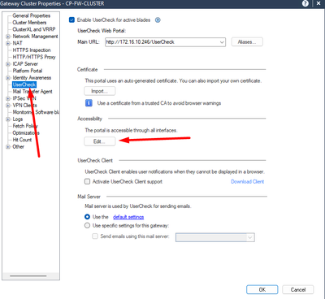
Task: Click the Cancel button
Action: (298, 289)
